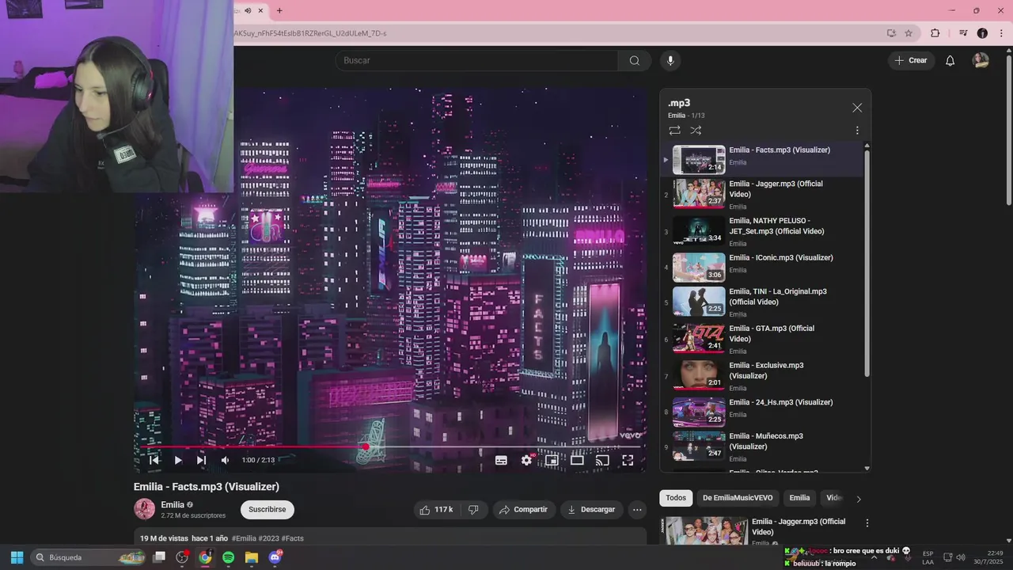The image size is (1013, 570).
Task: Subscribe to Emilia with Suscribirse button
Action: pos(267,510)
